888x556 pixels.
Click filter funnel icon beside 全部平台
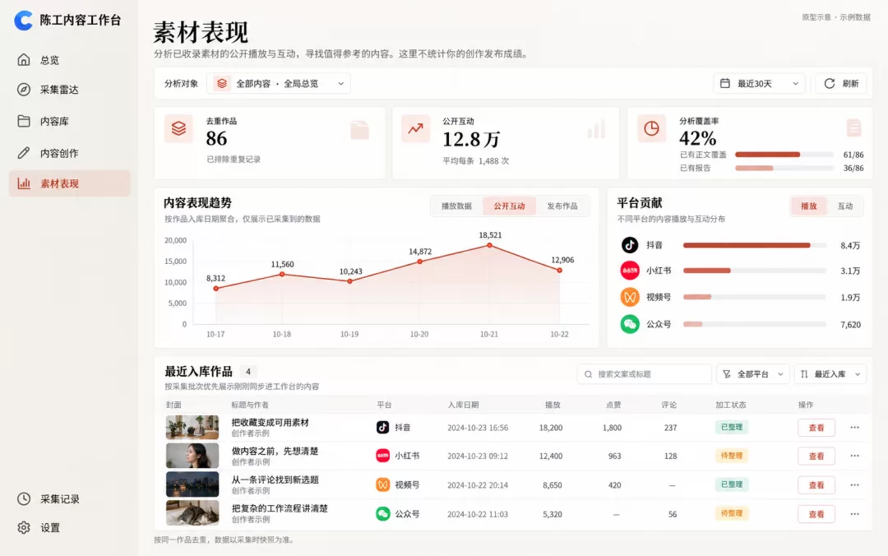tap(727, 374)
